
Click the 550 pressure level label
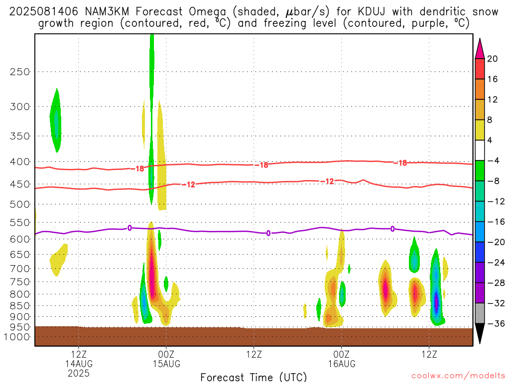click(x=20, y=222)
